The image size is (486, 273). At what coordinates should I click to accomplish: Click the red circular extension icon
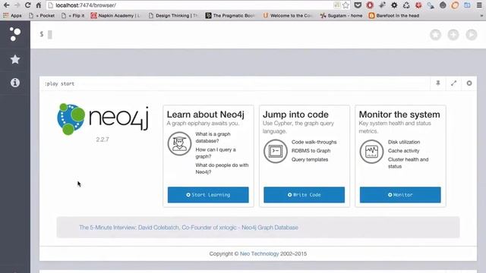[x=370, y=5]
